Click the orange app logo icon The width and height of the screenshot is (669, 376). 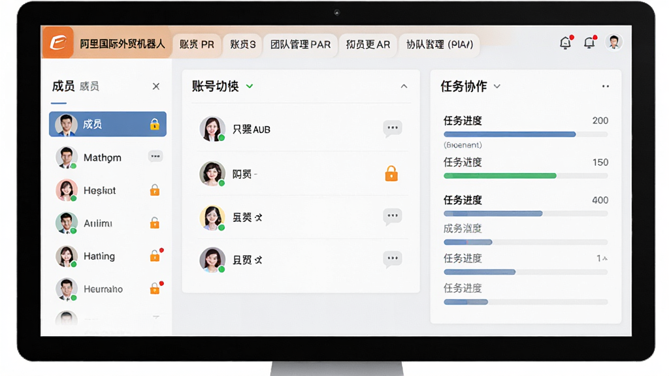click(x=58, y=42)
